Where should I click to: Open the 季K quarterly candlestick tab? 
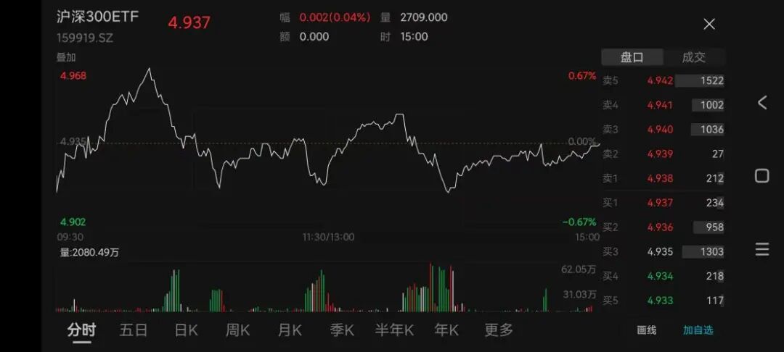(342, 330)
